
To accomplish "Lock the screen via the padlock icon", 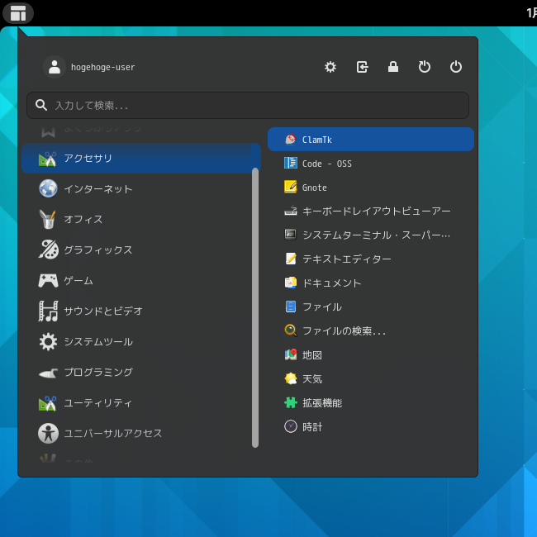I will [x=392, y=67].
